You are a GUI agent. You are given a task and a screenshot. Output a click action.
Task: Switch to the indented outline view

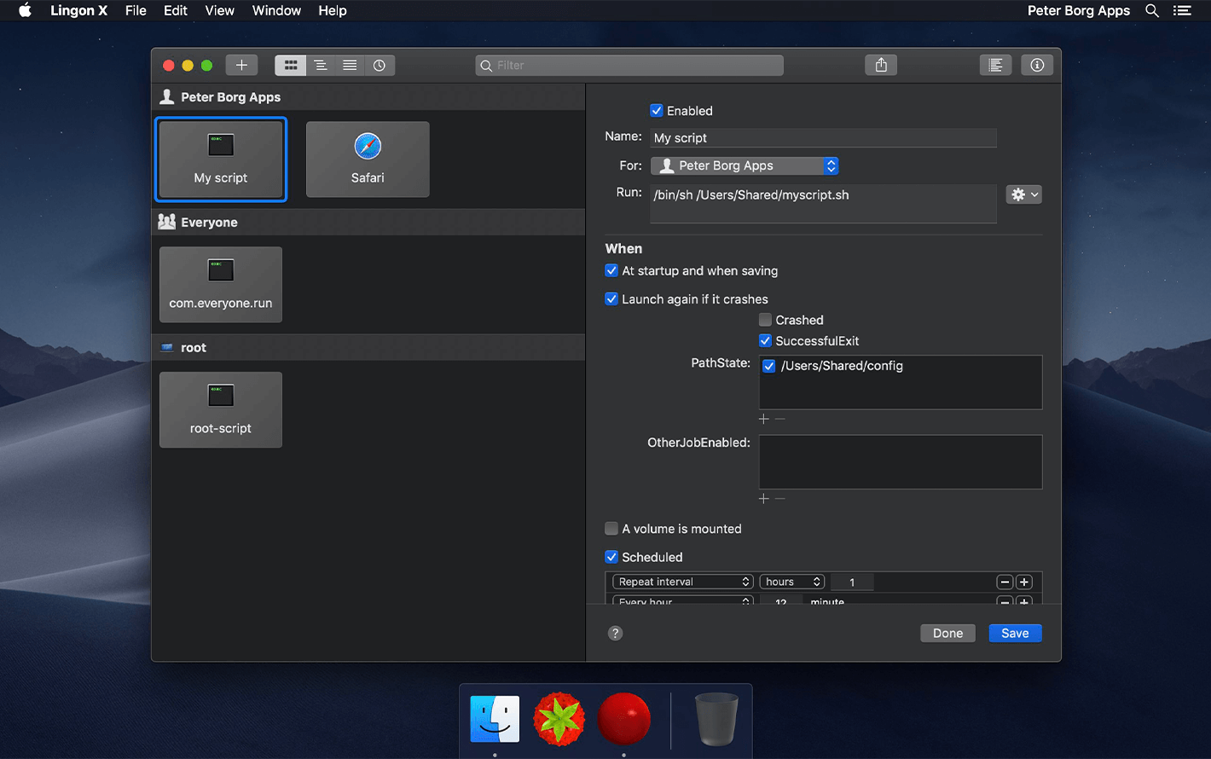tap(321, 65)
